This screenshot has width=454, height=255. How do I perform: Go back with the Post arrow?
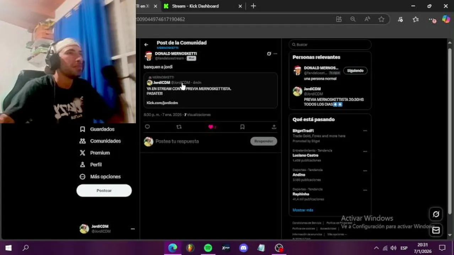click(146, 45)
